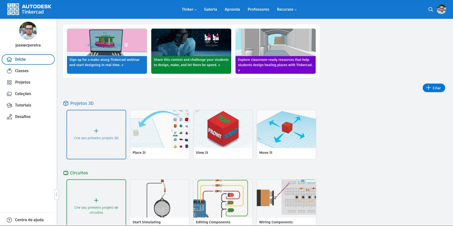Click the help question mark icon

(9, 220)
